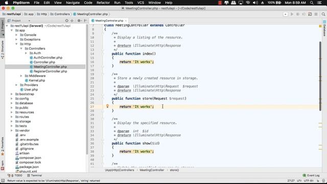Close the MeetingController.php tab
Viewport: 327px width, 184px height.
coord(126,20)
